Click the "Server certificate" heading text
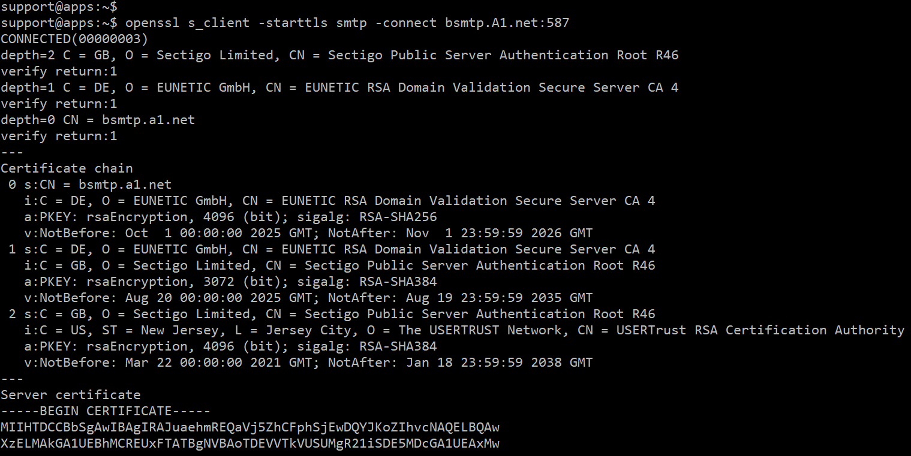Viewport: 911px width, 456px height. [71, 395]
